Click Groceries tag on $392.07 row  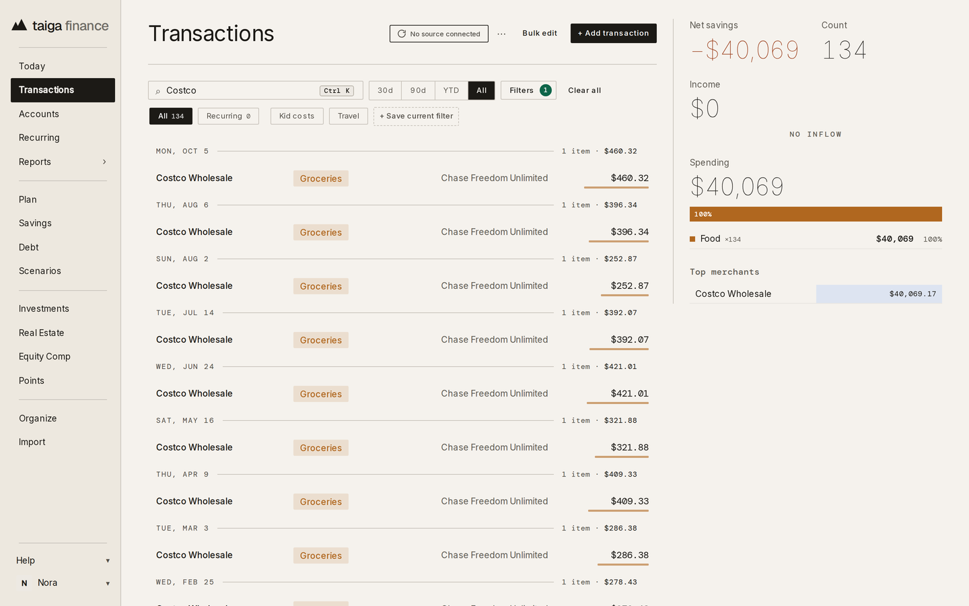pyautogui.click(x=321, y=340)
